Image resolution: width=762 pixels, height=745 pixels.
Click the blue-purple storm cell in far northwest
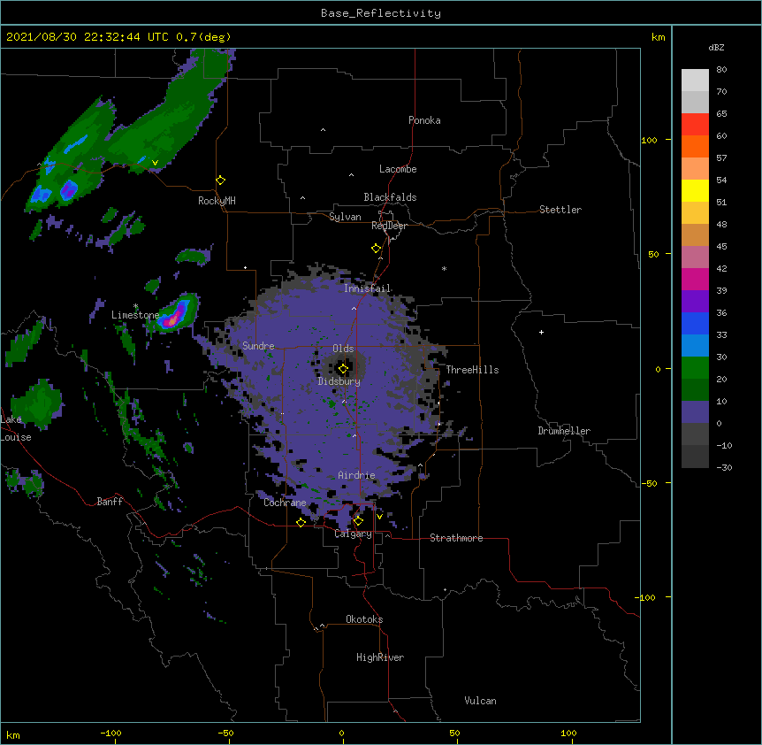(69, 190)
